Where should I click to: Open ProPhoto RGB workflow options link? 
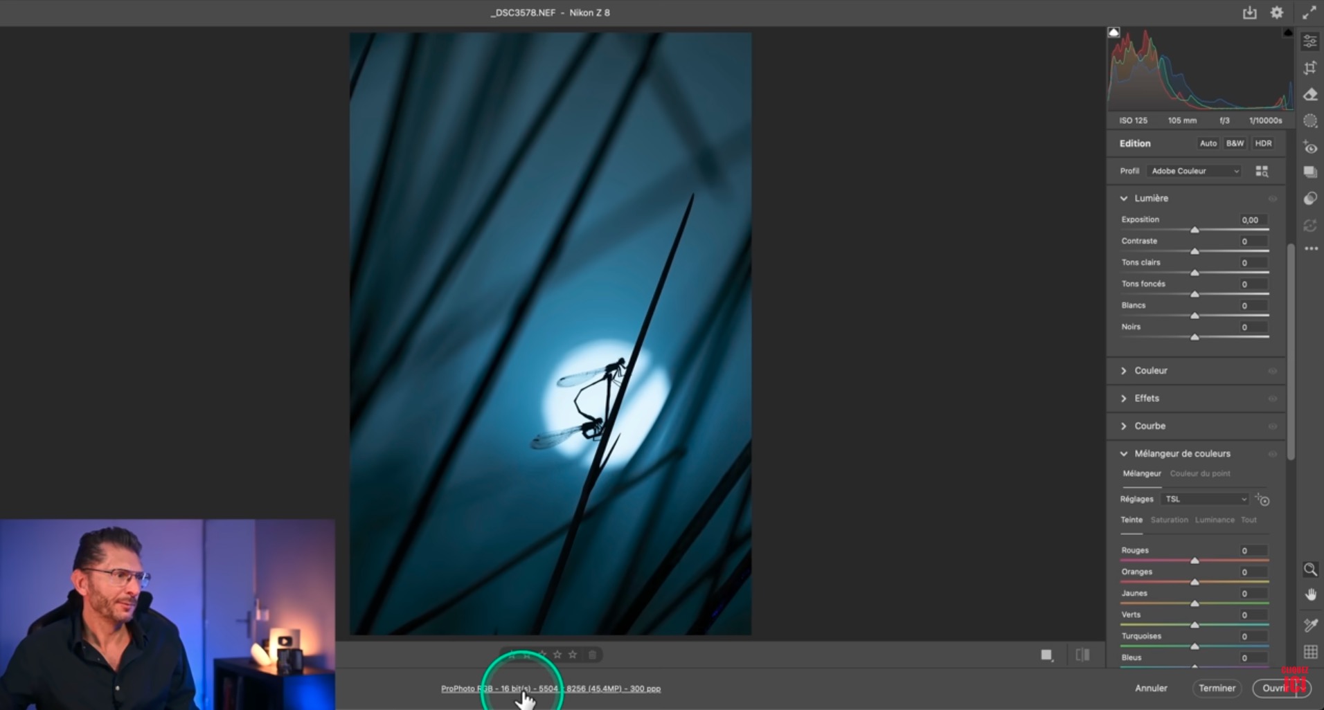pyautogui.click(x=551, y=689)
